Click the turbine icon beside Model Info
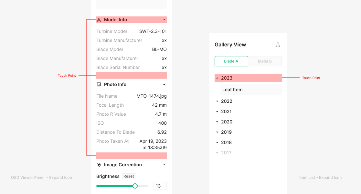The height and width of the screenshot is (194, 361). 99,20
